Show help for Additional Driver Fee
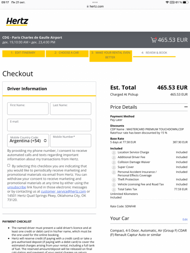The image size is (190, 253). (x=114, y=157)
